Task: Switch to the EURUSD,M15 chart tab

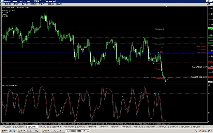Action: pyautogui.click(x=20, y=127)
